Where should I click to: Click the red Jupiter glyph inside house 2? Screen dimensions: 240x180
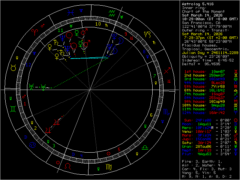coord(57,121)
